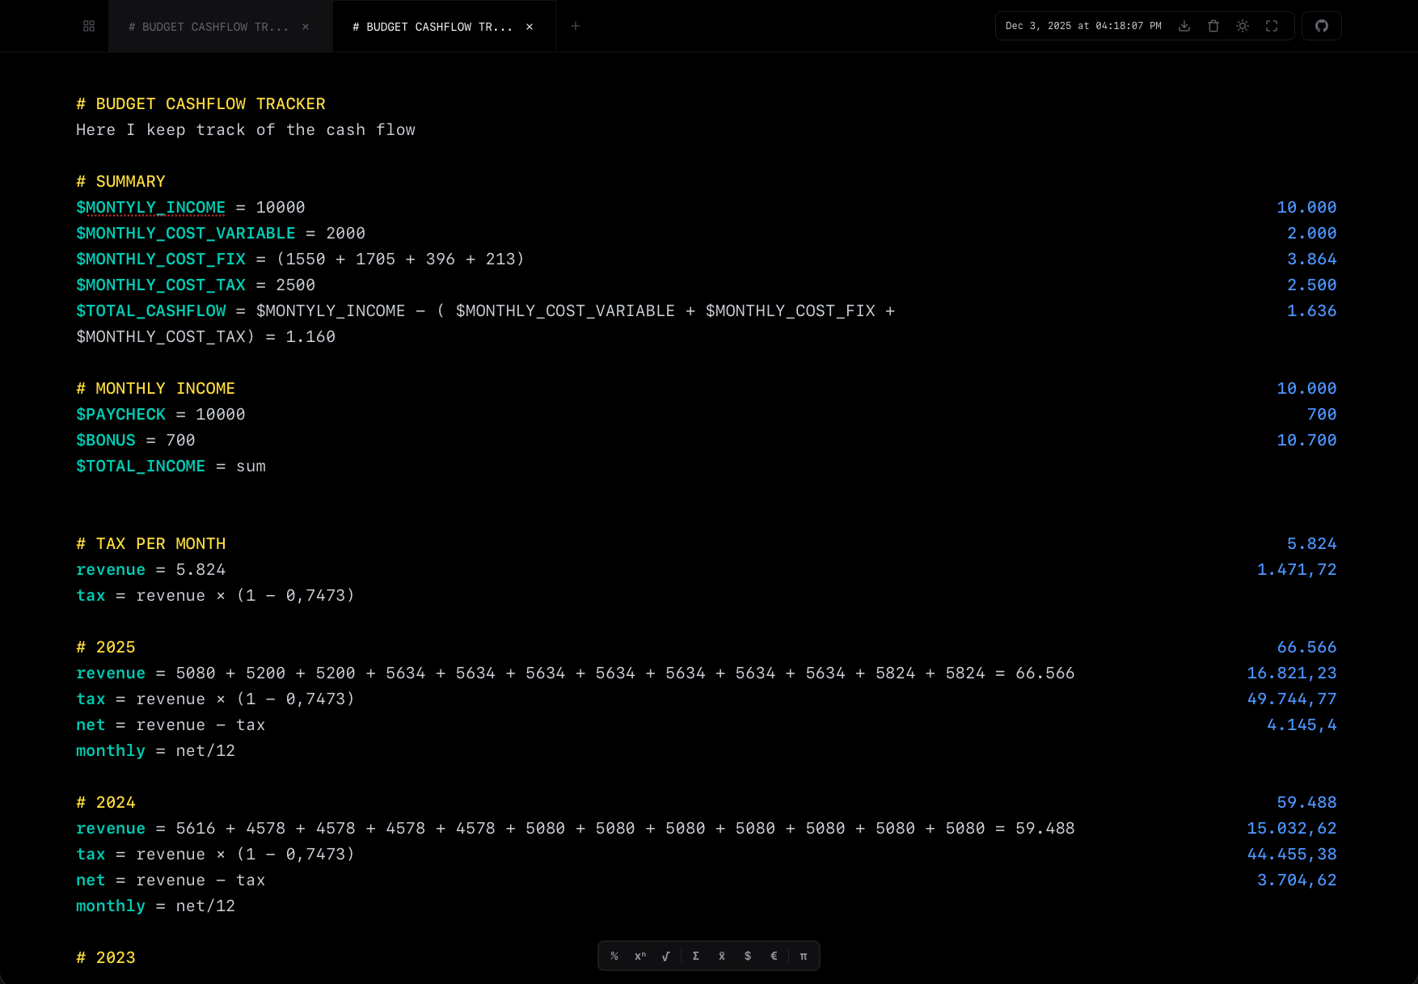The height and width of the screenshot is (984, 1418).
Task: Close the second BUDGET CASHFLOW tab
Action: 530,26
